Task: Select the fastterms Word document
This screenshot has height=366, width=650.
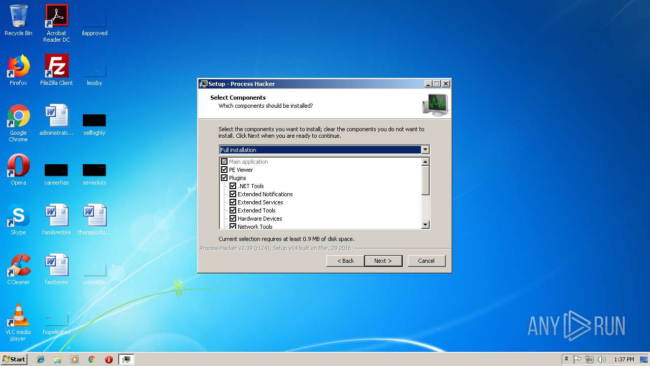Action: pos(56,270)
